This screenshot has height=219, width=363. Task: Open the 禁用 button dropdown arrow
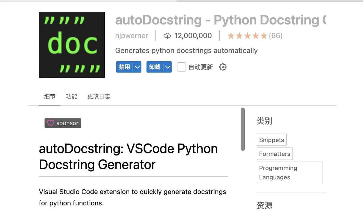pos(137,67)
